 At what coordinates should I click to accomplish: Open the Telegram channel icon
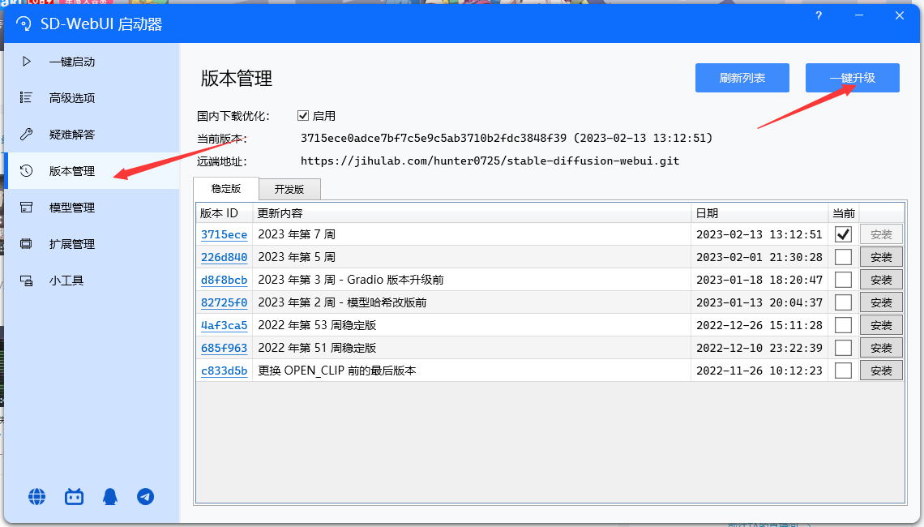pyautogui.click(x=145, y=496)
